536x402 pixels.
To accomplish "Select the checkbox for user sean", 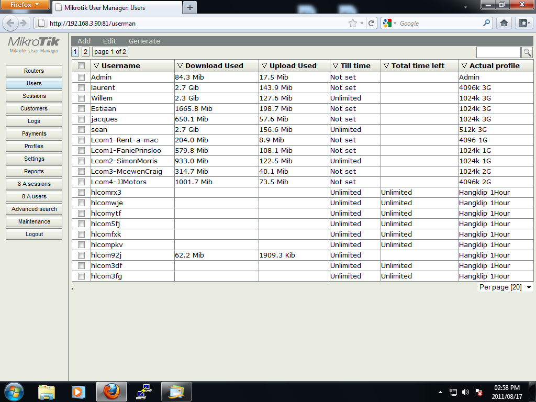I will [x=81, y=130].
